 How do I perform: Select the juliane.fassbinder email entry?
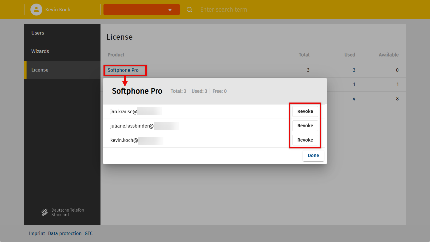132,126
